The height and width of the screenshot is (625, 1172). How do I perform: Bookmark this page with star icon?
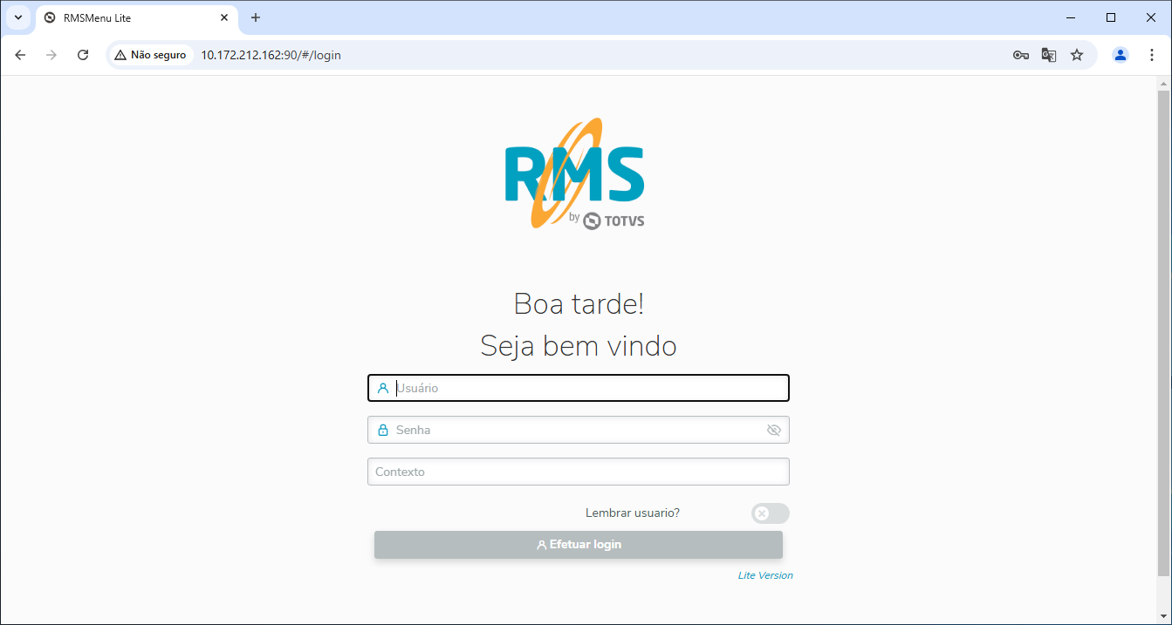pyautogui.click(x=1077, y=55)
